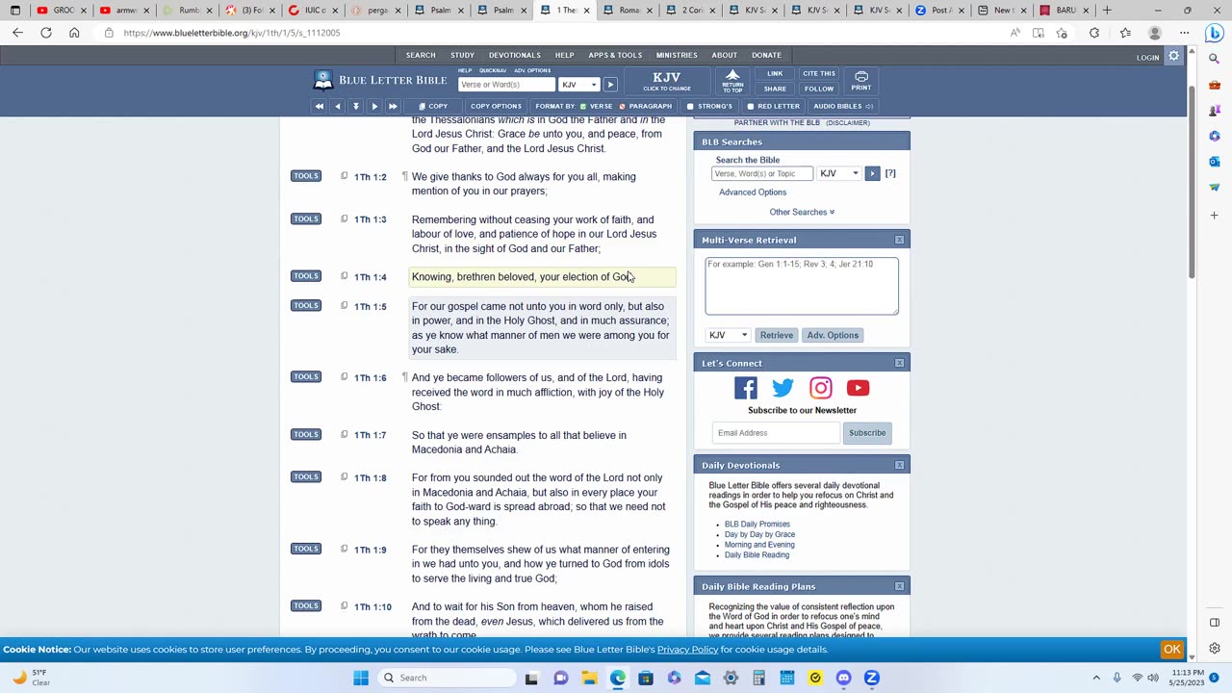
Task: Click the copy icon beside 1Th 1:6
Action: pos(344,377)
